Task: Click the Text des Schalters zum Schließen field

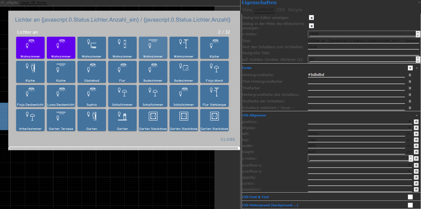Action: (363, 47)
